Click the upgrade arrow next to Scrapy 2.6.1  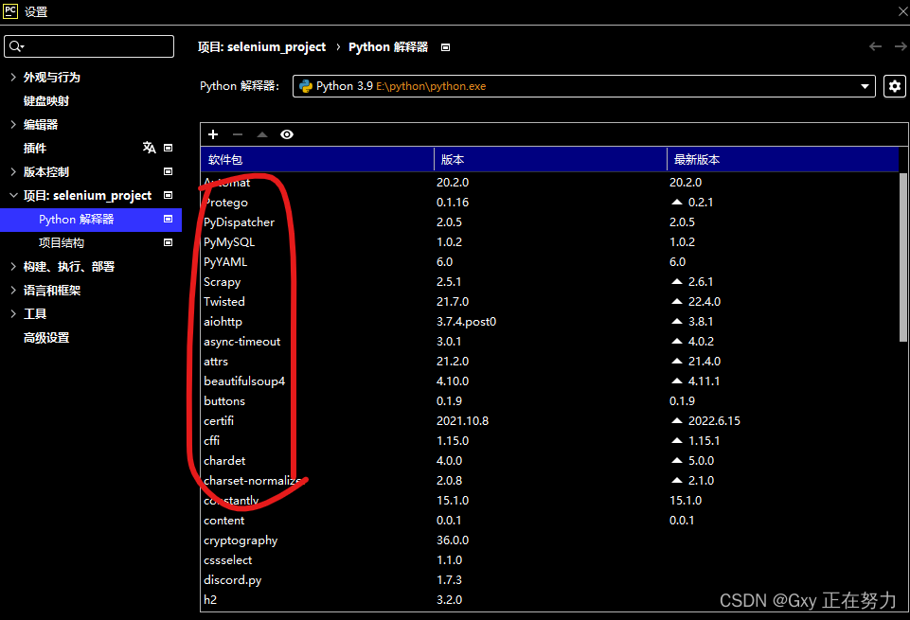[677, 281]
